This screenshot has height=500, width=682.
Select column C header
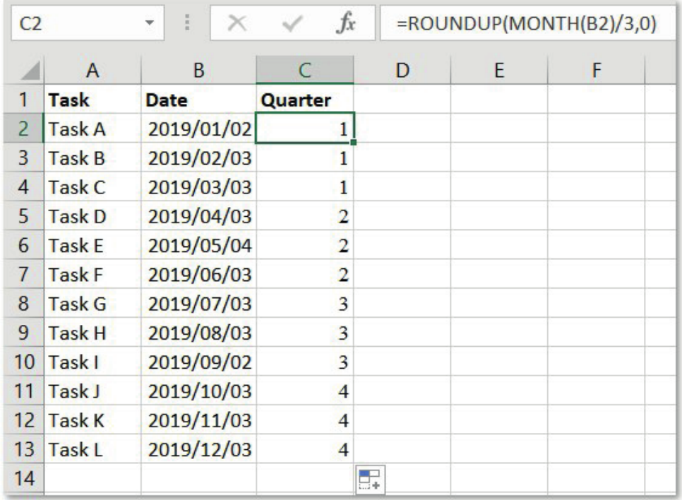pyautogui.click(x=305, y=70)
